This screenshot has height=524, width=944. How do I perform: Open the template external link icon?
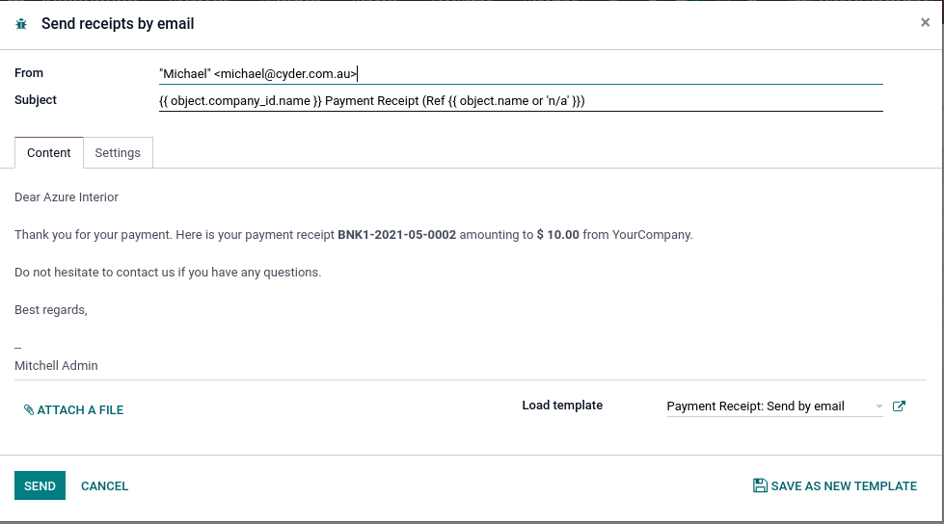click(899, 406)
